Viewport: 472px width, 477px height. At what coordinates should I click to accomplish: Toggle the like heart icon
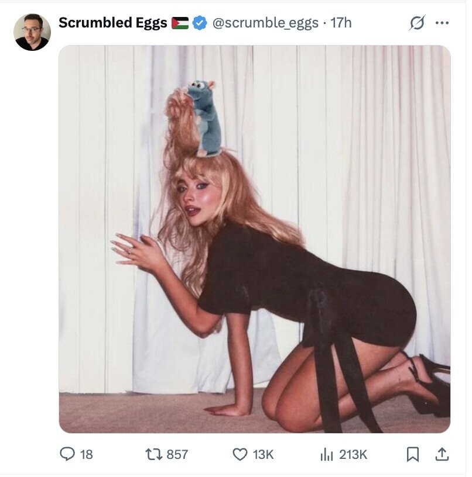pyautogui.click(x=240, y=454)
